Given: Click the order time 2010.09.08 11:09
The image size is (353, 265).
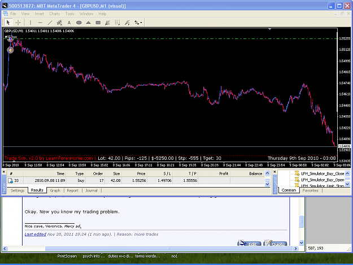Looking at the screenshot, I should pyautogui.click(x=50, y=181).
